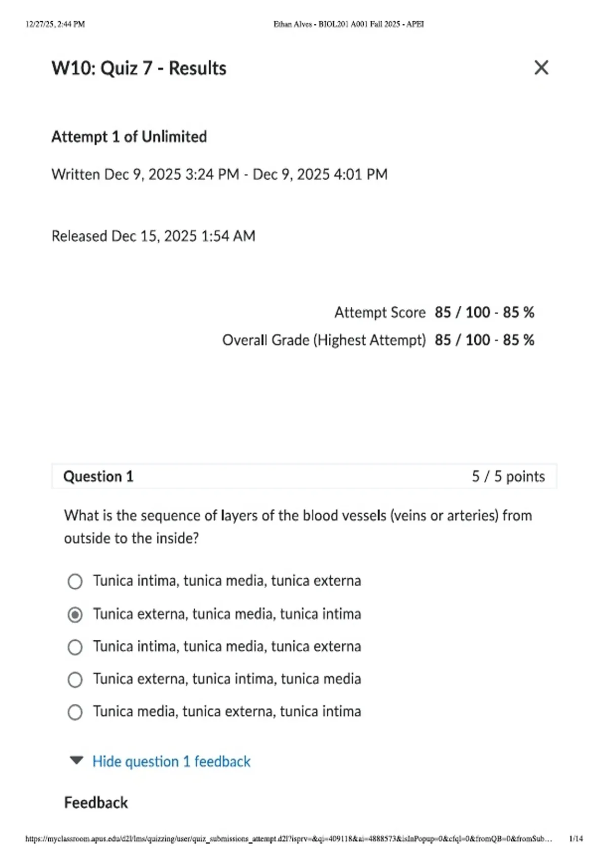Click the Overall Grade (Highest Attempt) label

(x=324, y=340)
